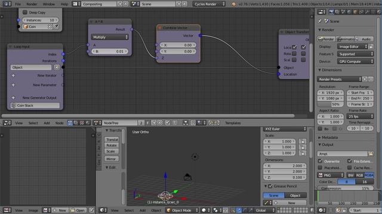Select the animation nodes tree type icon
382x214 pixels.
70,123
